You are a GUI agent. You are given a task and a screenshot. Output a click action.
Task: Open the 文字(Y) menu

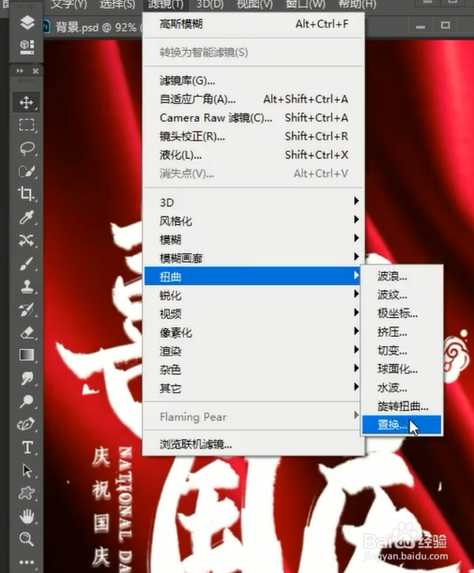coord(69,5)
